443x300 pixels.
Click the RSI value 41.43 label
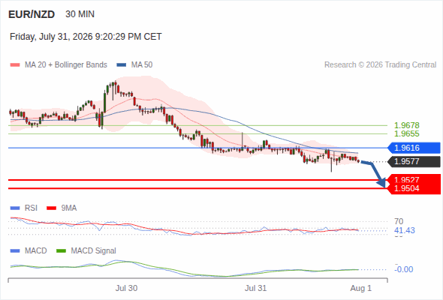[405, 230]
